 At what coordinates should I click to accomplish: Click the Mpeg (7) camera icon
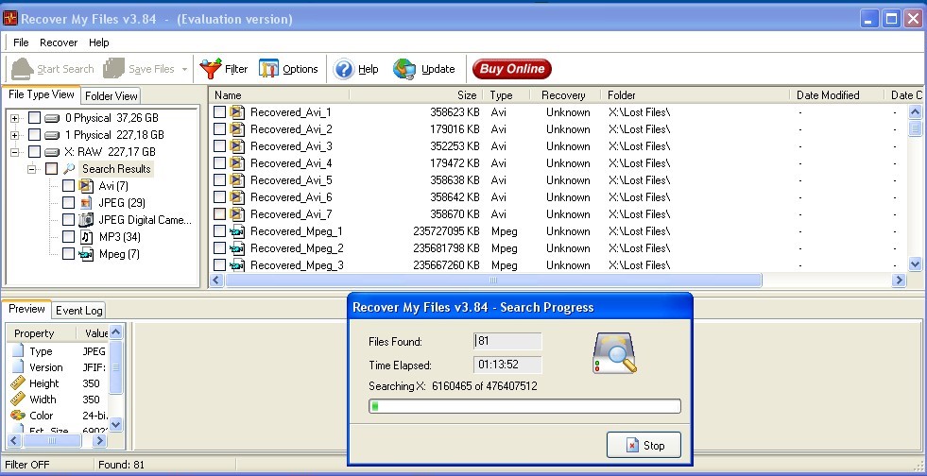[x=86, y=254]
